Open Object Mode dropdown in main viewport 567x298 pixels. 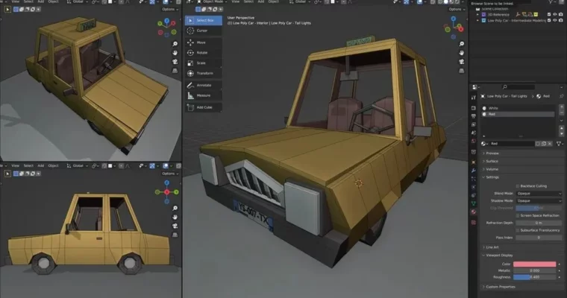pyautogui.click(x=212, y=1)
